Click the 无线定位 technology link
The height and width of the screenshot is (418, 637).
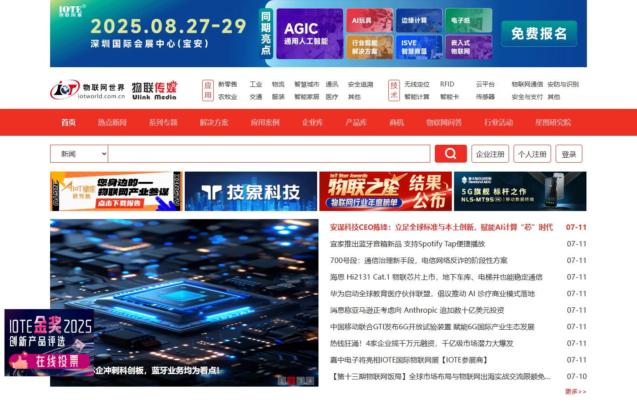pos(417,84)
